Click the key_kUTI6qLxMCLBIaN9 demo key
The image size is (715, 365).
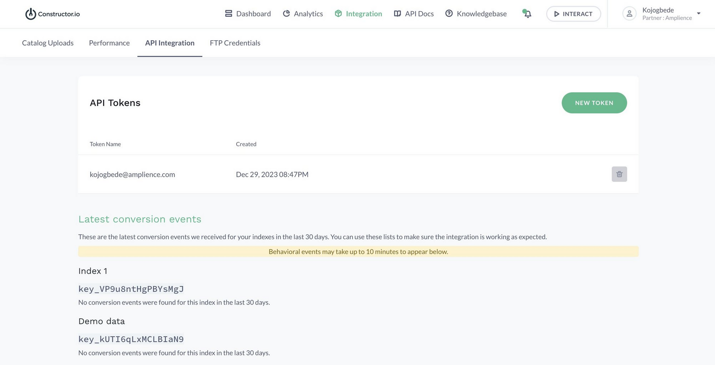click(131, 339)
